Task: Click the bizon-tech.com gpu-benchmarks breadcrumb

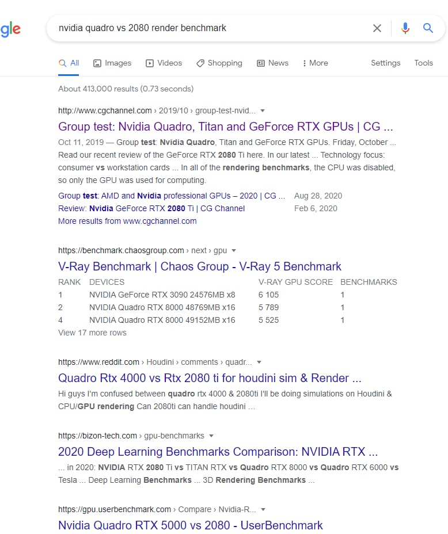Action: point(131,436)
